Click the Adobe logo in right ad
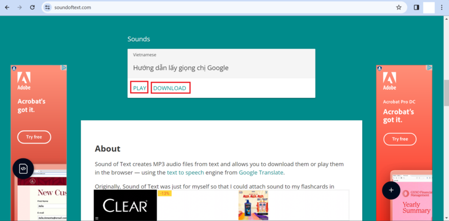Image resolution: width=449 pixels, height=221 pixels. click(390, 81)
